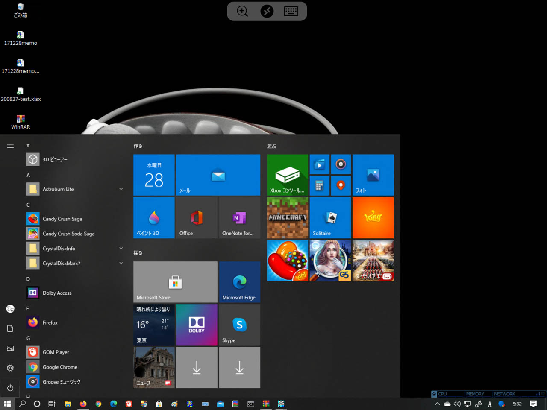
Task: Open Microsoft Edge tile
Action: (x=239, y=282)
